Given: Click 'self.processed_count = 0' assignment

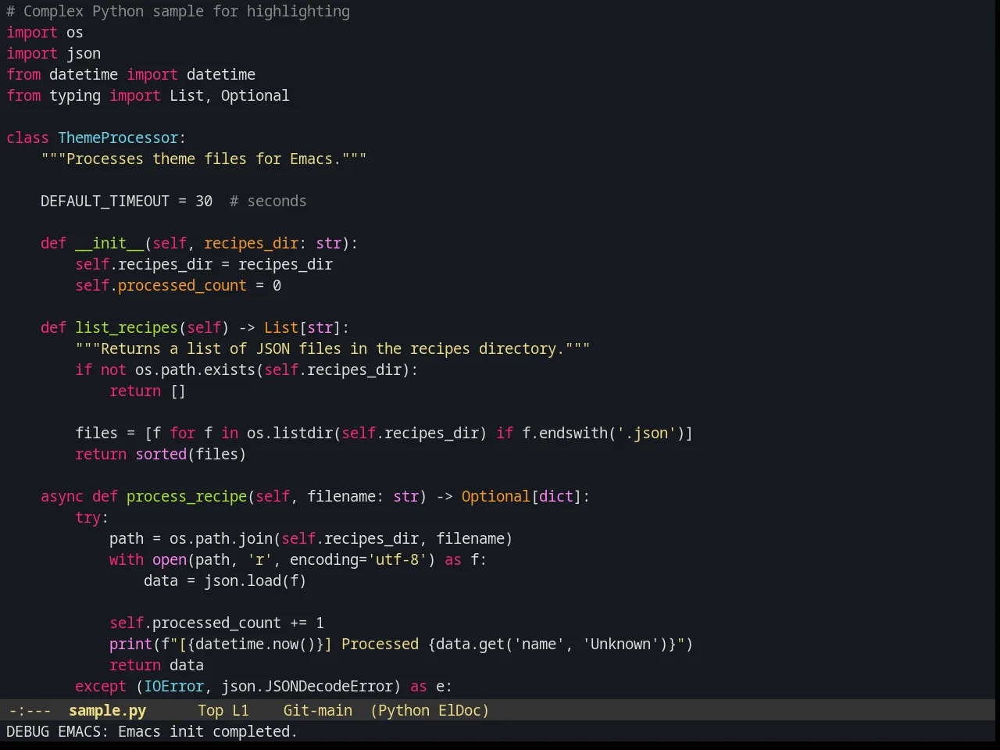Looking at the screenshot, I should click(x=178, y=285).
